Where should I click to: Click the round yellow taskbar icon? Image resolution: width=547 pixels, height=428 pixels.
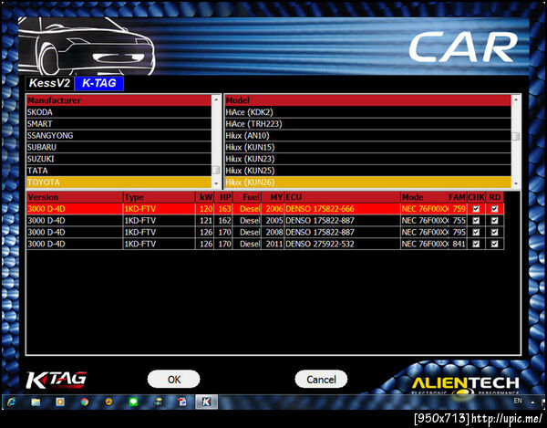[x=108, y=402]
